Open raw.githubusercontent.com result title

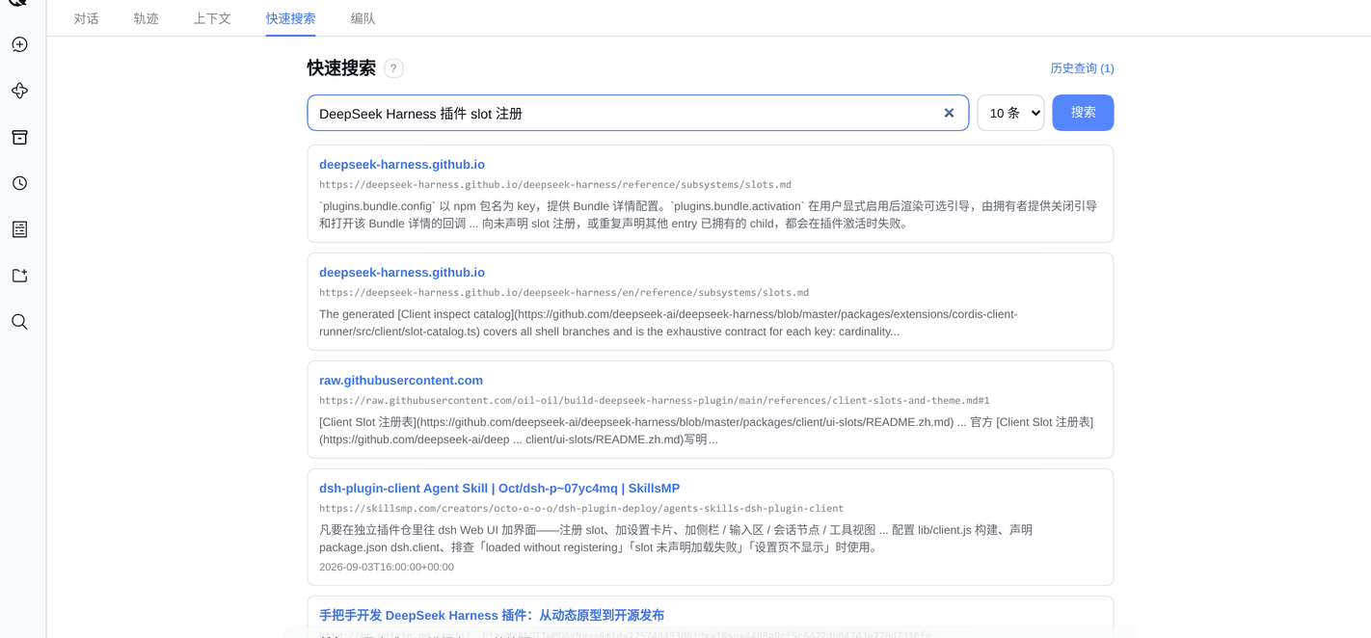(401, 381)
